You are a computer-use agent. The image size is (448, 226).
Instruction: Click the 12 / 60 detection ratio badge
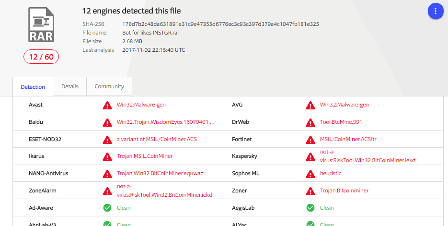pyautogui.click(x=41, y=57)
